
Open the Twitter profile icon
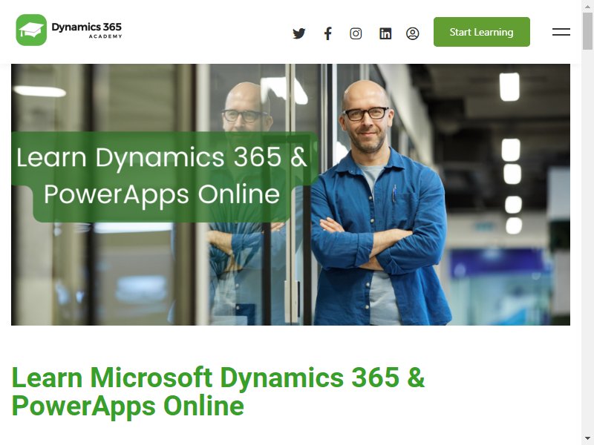[299, 33]
